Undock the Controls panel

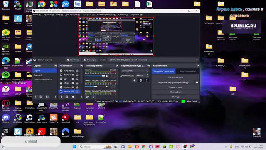(198, 66)
